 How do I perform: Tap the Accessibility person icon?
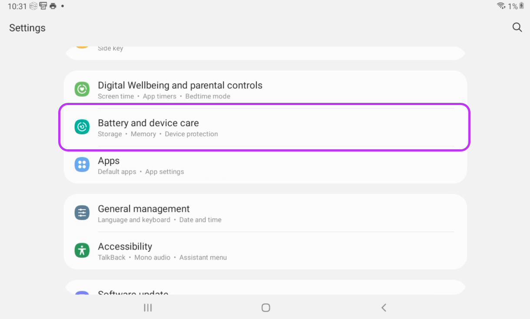coord(82,250)
